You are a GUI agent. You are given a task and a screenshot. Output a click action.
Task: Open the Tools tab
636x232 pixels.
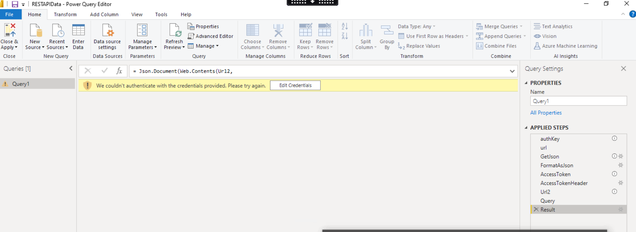tap(161, 15)
